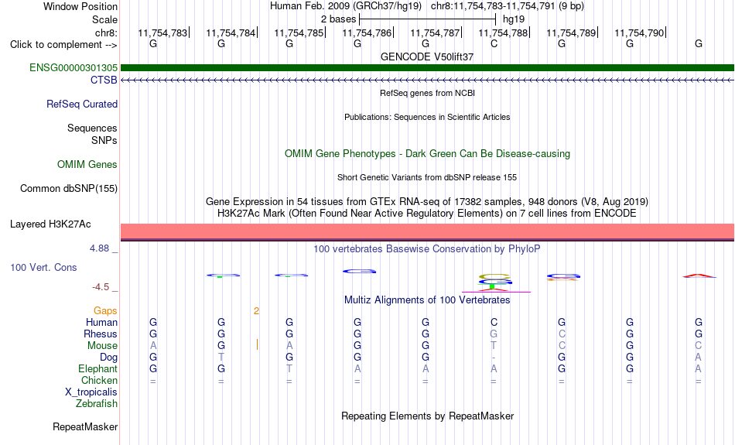Click the CTSB intron arrow line

427,80
